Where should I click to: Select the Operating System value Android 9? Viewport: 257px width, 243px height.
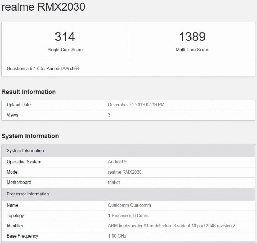117,162
